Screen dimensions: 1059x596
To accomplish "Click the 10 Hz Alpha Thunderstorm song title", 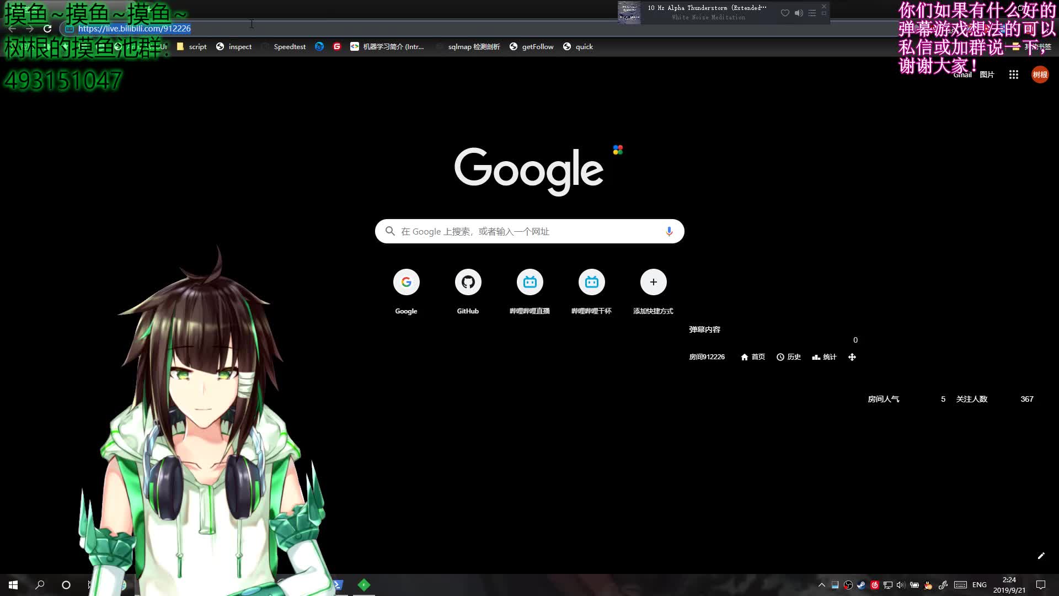I will click(x=707, y=8).
